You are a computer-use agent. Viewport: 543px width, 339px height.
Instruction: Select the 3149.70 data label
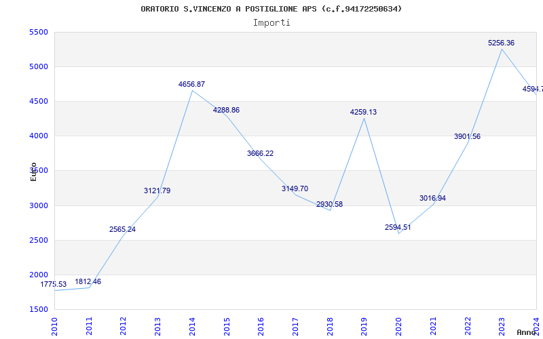[295, 188]
